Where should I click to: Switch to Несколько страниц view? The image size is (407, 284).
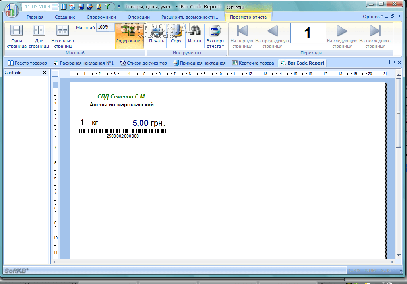tap(62, 36)
